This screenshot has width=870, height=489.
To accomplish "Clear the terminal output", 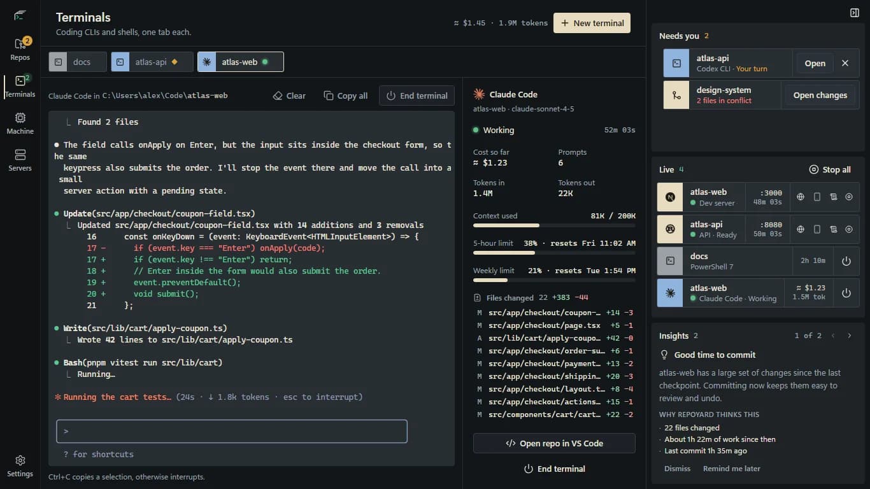I will pos(289,96).
